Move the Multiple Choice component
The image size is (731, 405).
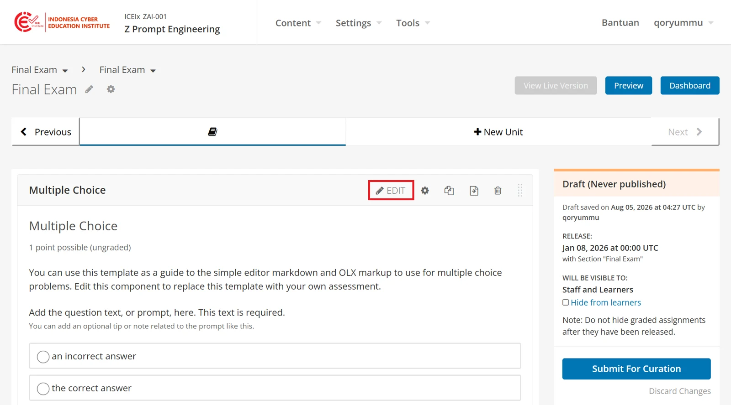pyautogui.click(x=474, y=191)
